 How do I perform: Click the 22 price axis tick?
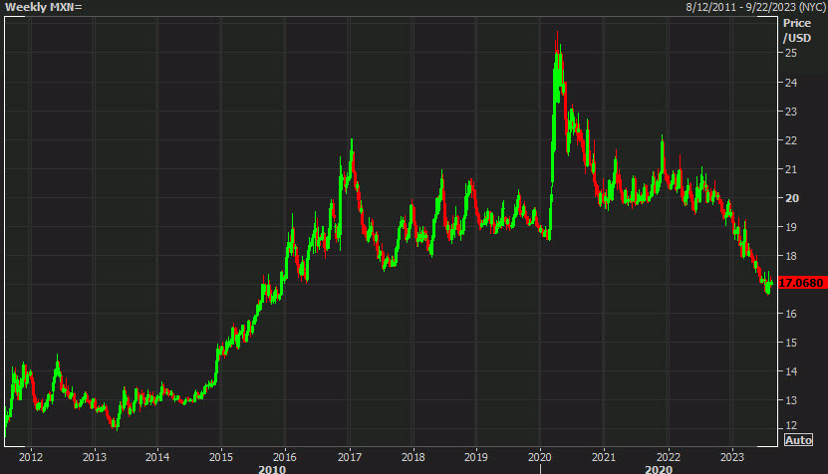point(791,140)
